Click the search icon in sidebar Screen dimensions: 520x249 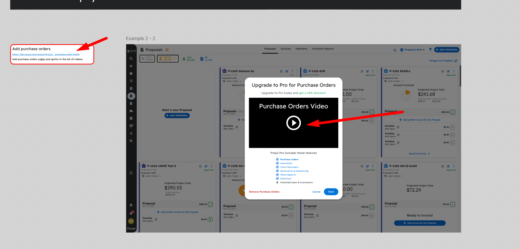click(x=131, y=59)
